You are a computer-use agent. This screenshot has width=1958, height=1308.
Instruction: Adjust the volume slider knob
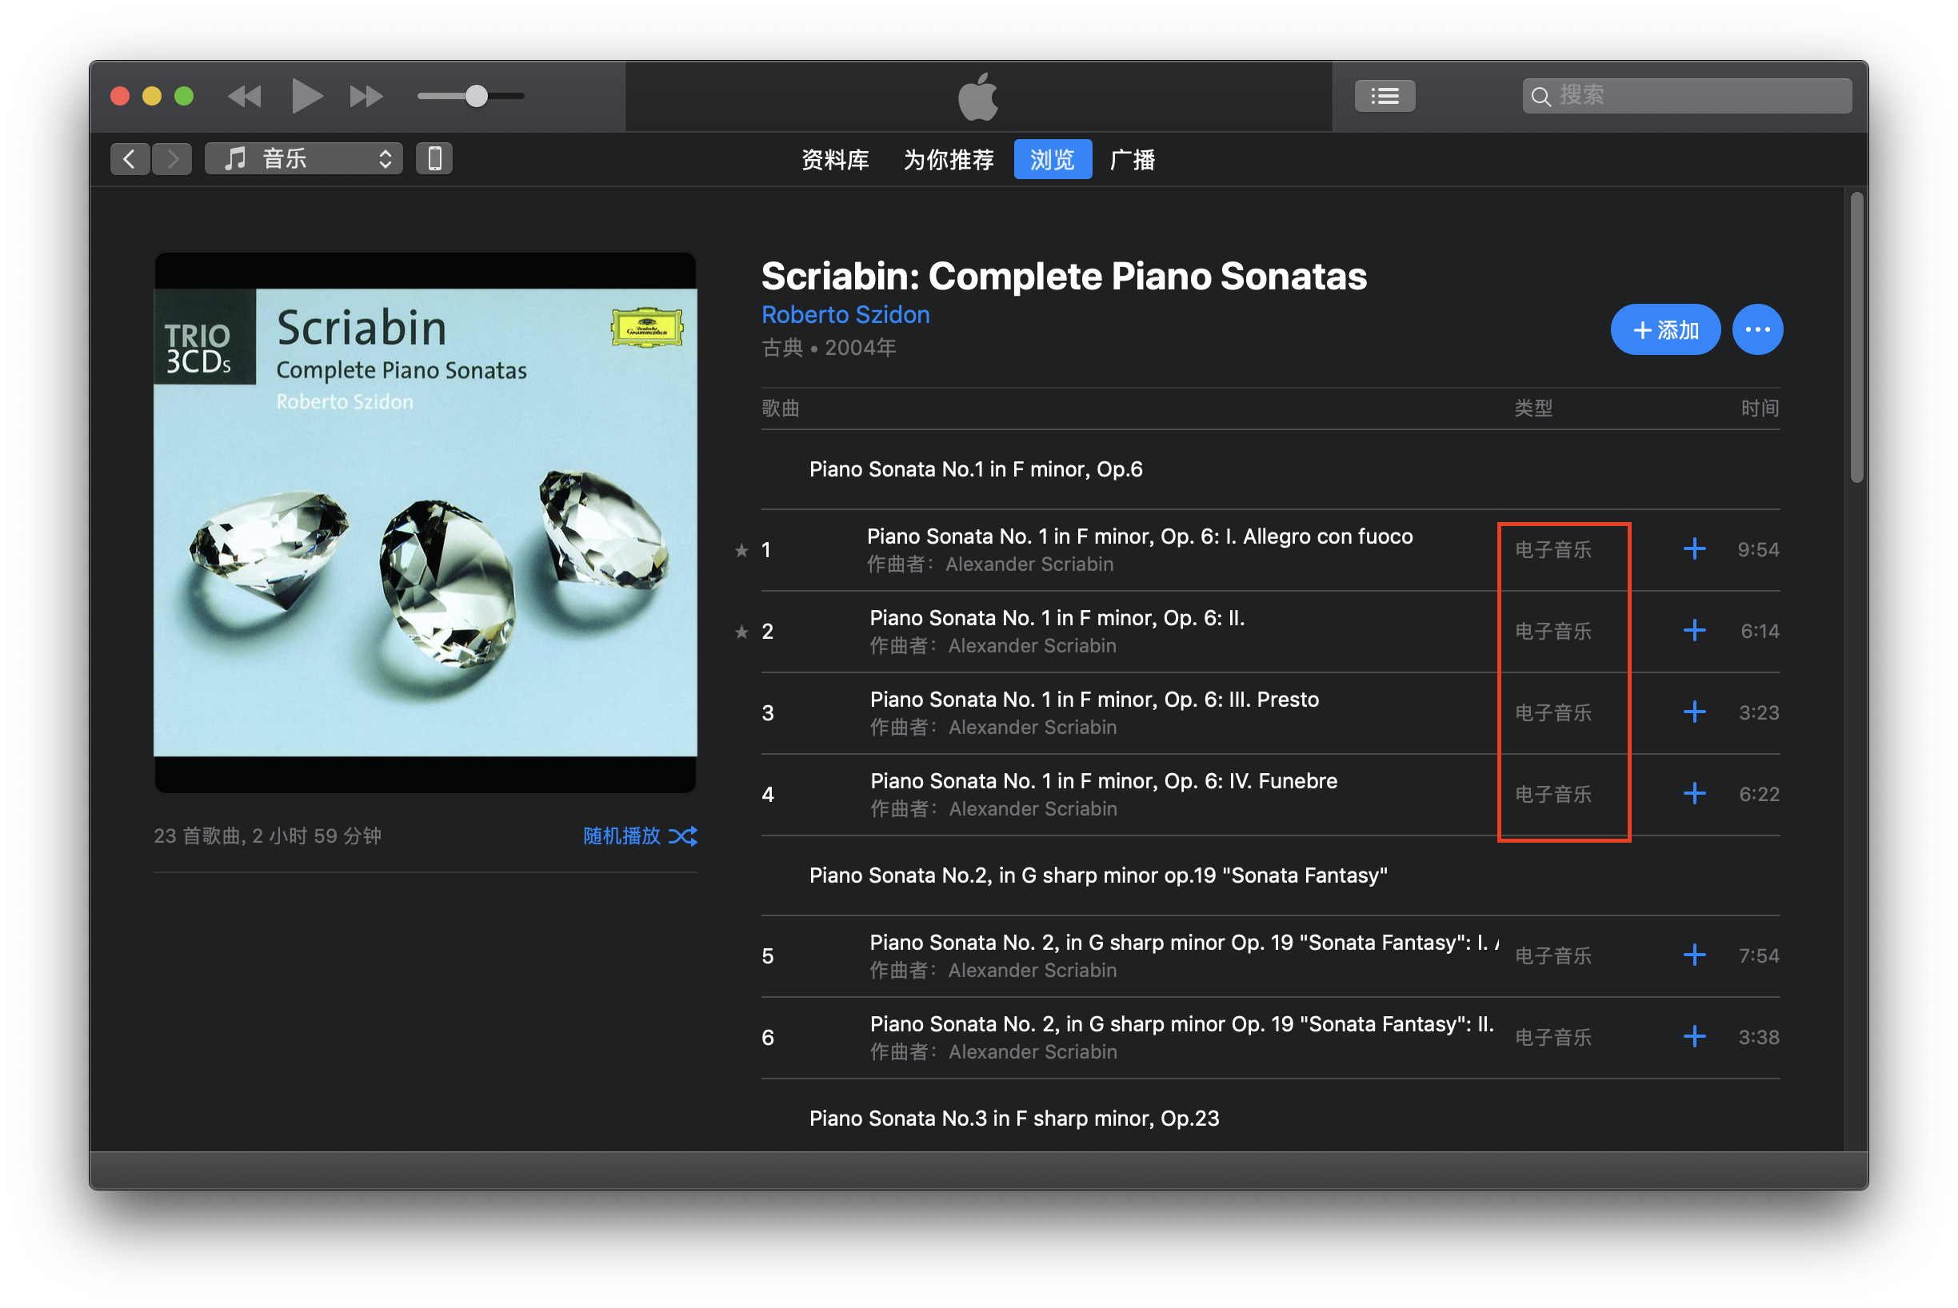click(477, 96)
